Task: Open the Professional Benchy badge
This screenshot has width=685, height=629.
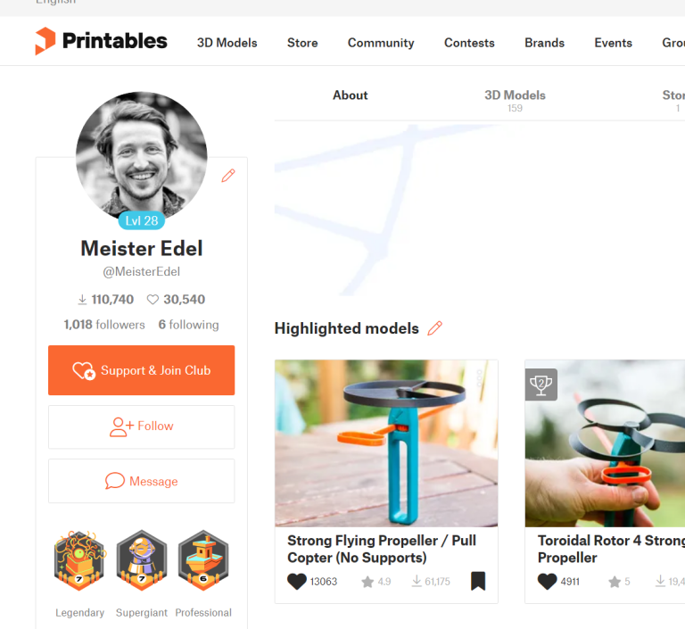Action: pyautogui.click(x=203, y=561)
